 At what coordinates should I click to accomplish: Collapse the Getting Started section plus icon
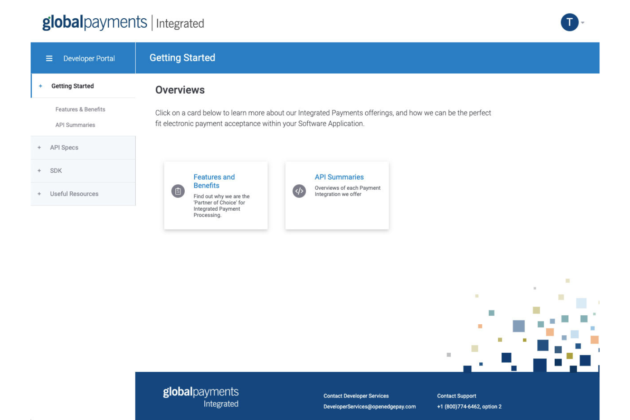point(40,86)
